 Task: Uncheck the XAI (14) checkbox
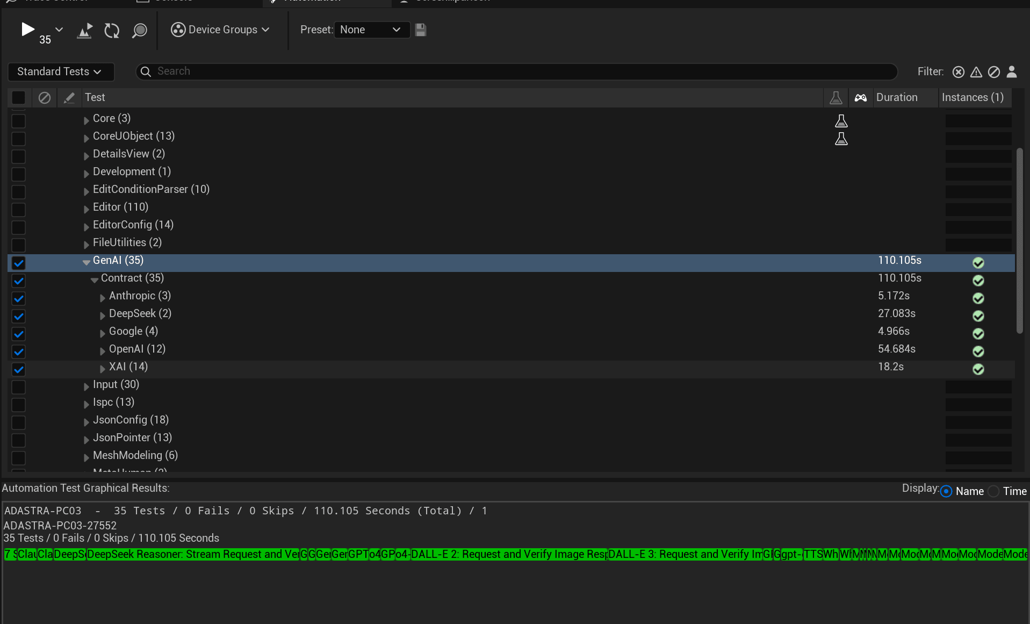click(x=18, y=369)
